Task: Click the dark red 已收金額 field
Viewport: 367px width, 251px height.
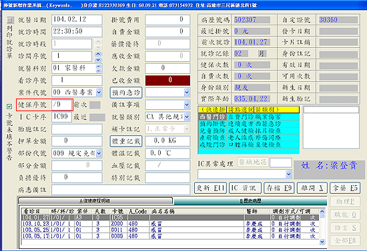Action: (167, 81)
